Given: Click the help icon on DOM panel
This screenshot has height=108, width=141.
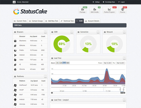Looking at the screenshot, I should tap(72, 32).
